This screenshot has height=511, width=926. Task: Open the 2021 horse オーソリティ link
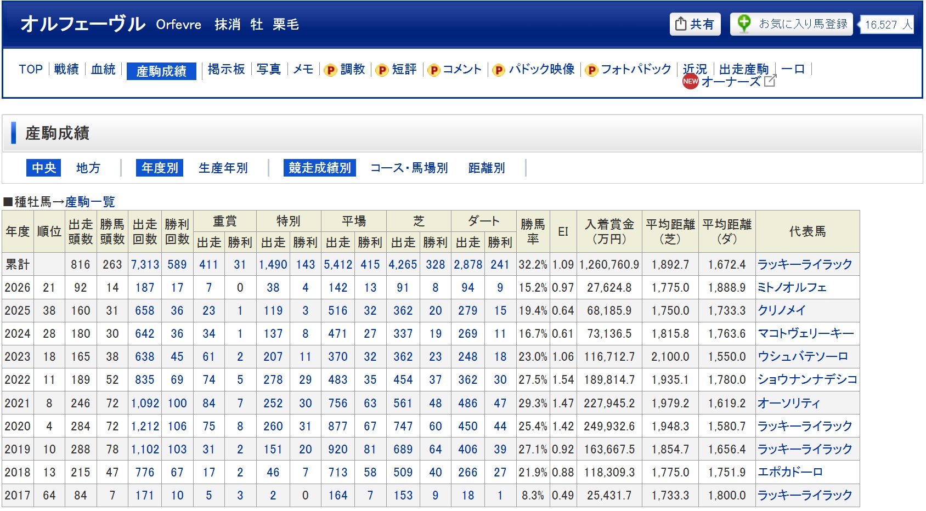tap(788, 403)
